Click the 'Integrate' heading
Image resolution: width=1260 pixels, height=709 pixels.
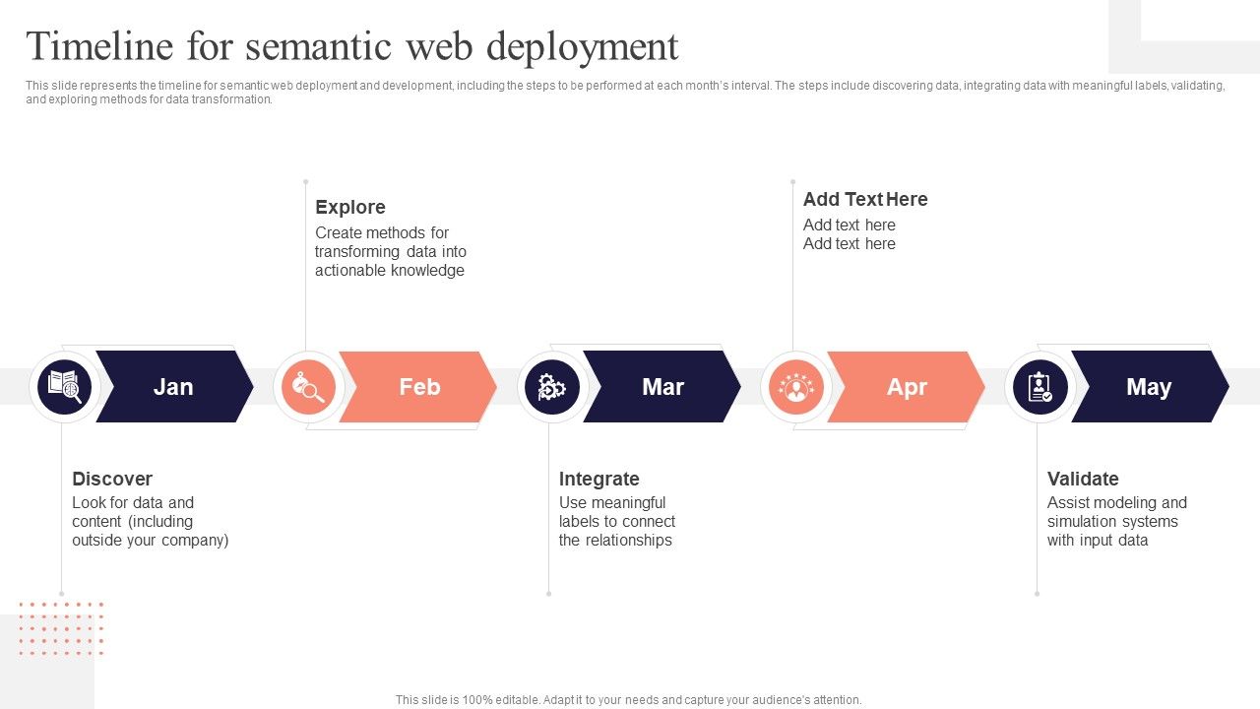click(x=599, y=479)
